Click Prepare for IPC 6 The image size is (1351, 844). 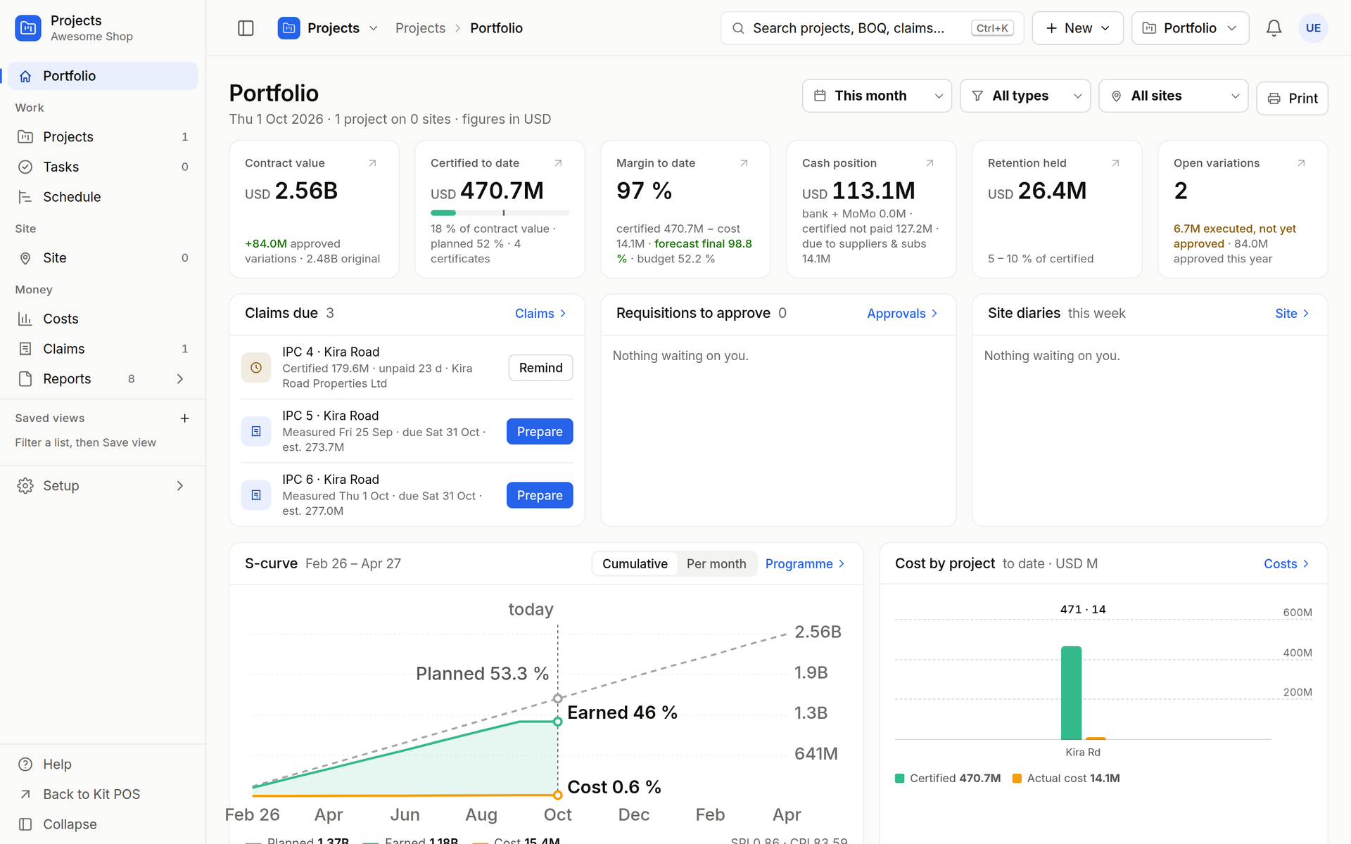click(540, 495)
